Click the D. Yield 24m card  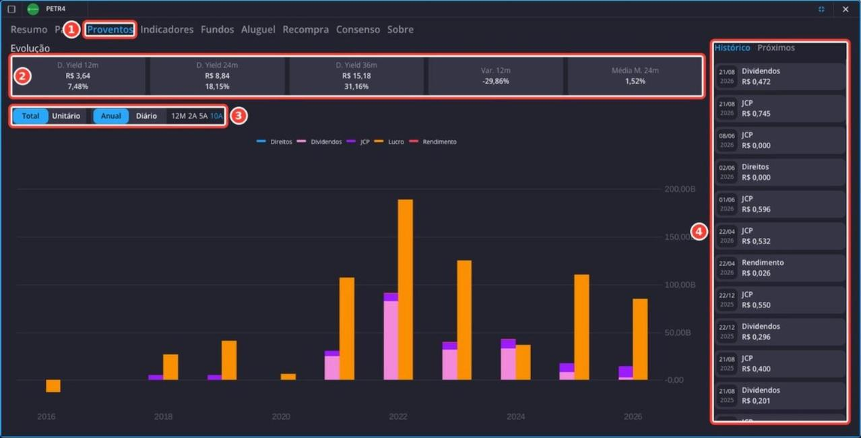(217, 76)
